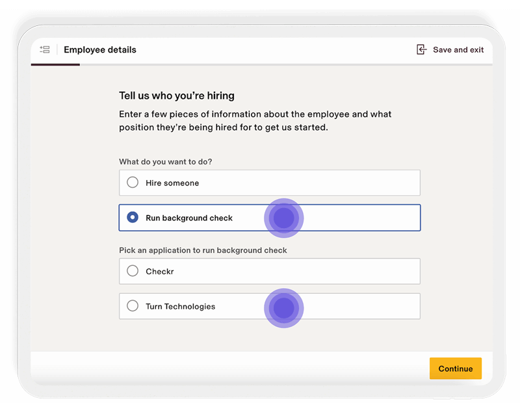520x403 pixels.
Task: Click the introductory description paragraph
Action: tap(255, 121)
